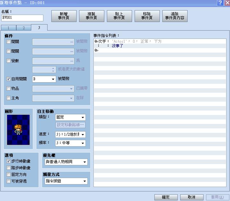Click 清除事件頁內容 button
230x201 pixels.
pyautogui.click(x=175, y=16)
